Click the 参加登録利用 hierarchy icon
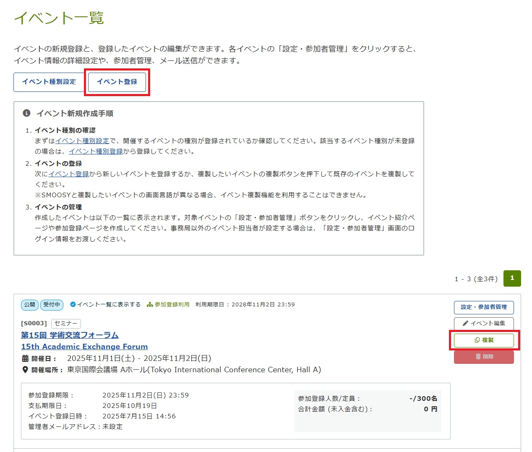Image resolution: width=532 pixels, height=452 pixels. [150, 305]
